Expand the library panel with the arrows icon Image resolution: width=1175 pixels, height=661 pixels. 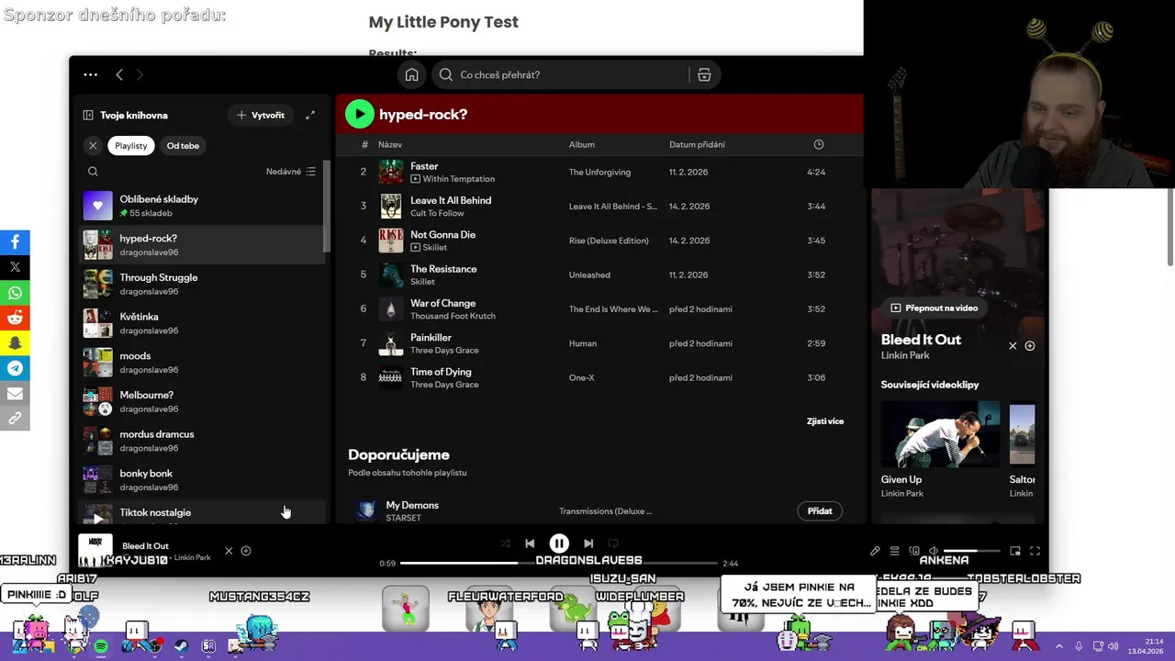click(x=310, y=115)
